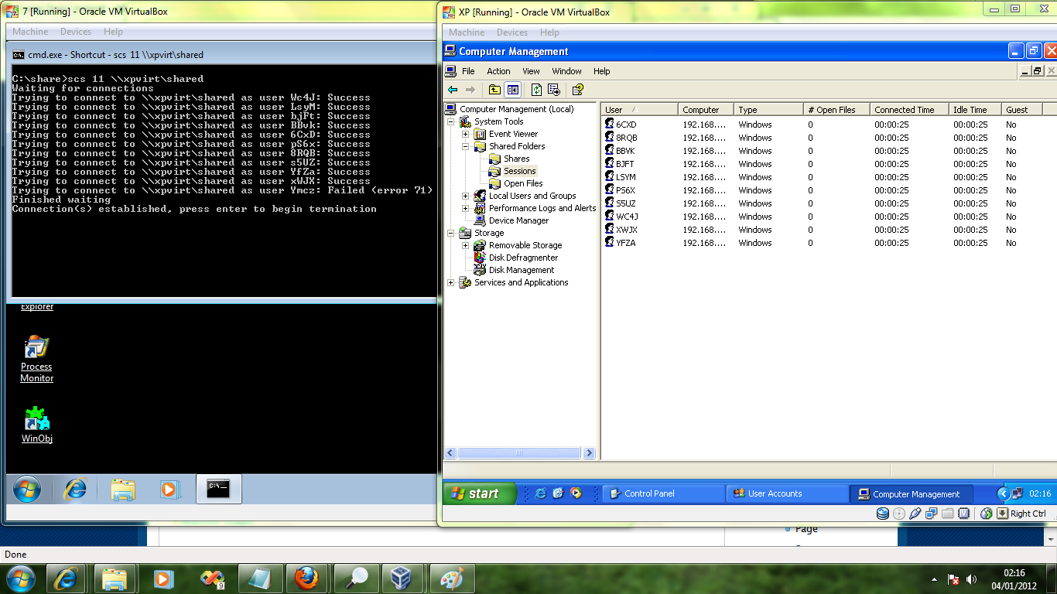This screenshot has height=594, width=1057.
Task: Click the Refresh icon in the toolbar
Action: click(535, 89)
